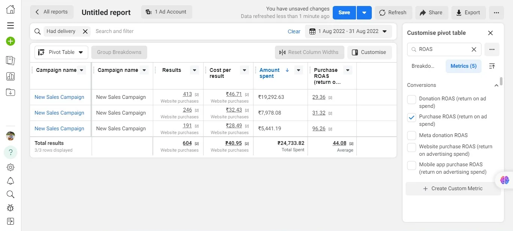The height and width of the screenshot is (231, 513).
Task: Click the Share button
Action: tap(431, 13)
